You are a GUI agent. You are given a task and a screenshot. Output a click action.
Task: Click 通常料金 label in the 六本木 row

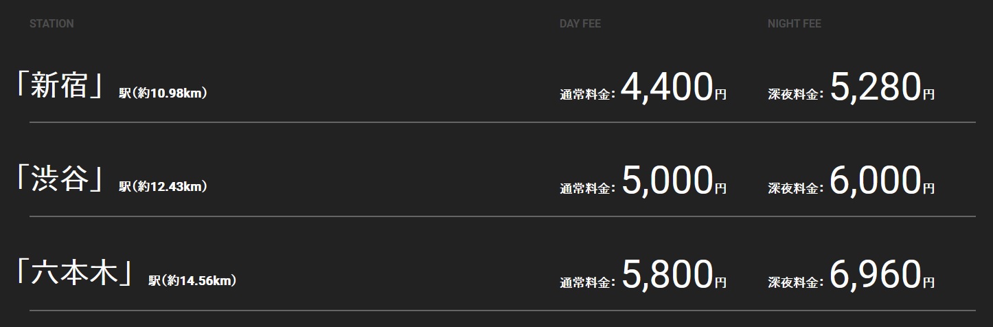pos(586,282)
